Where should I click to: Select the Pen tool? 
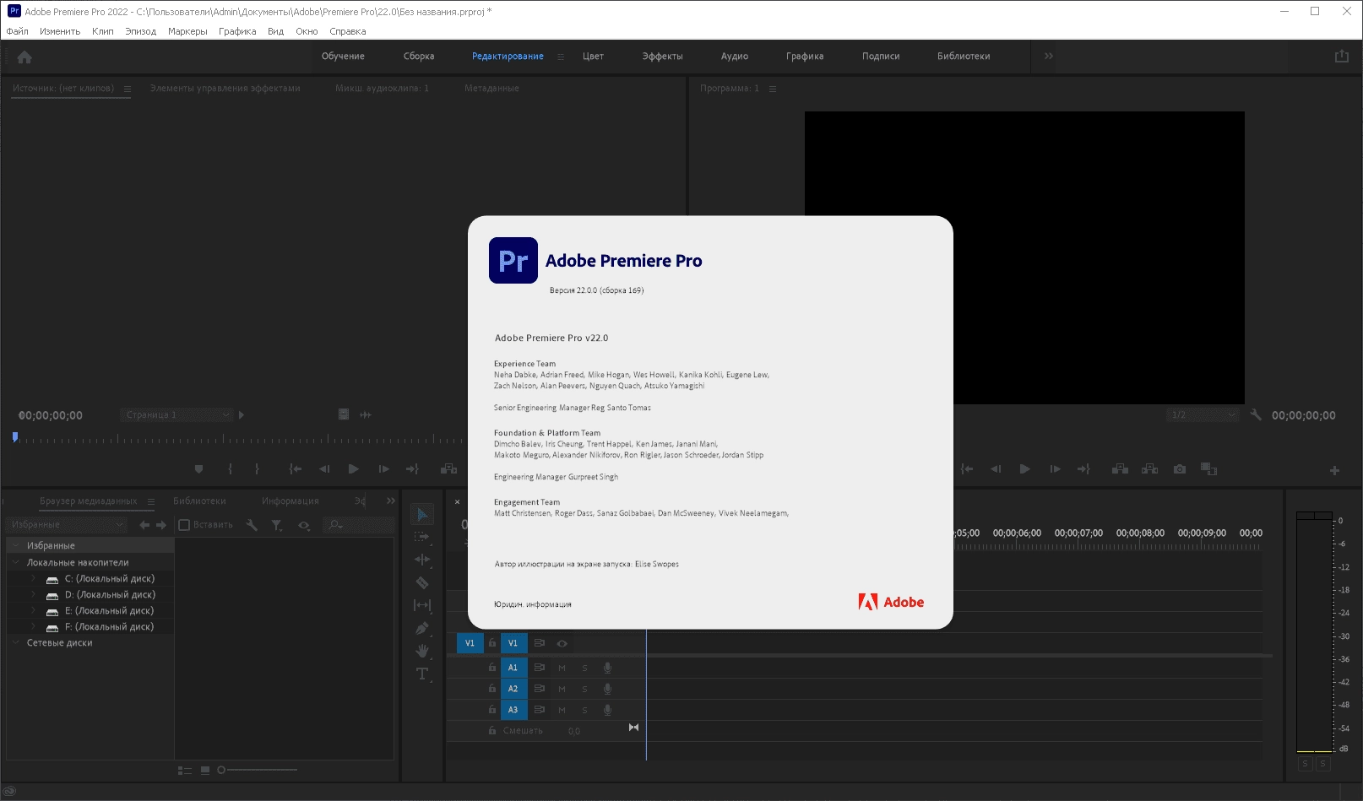click(x=422, y=628)
